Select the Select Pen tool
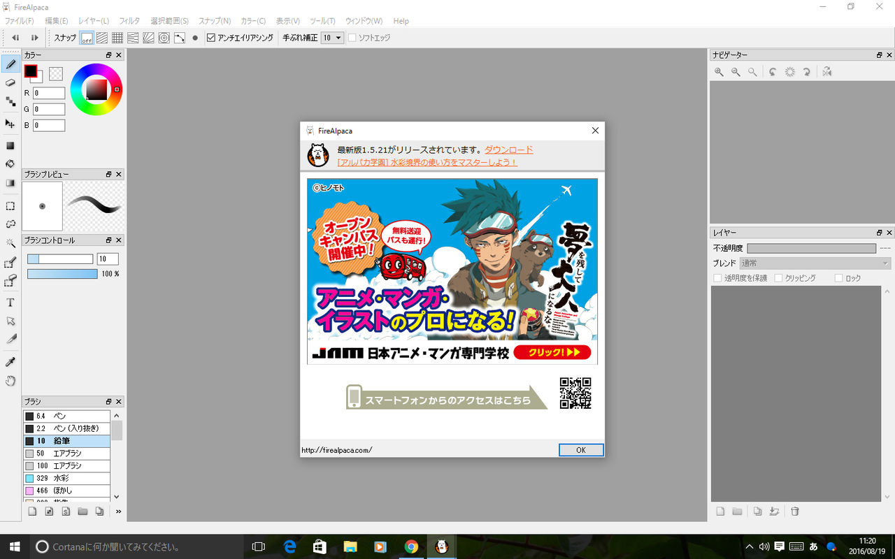 pos(10,263)
